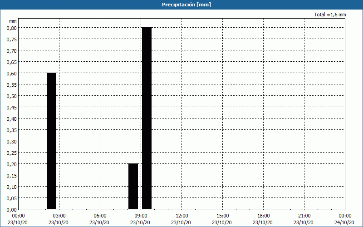Click the 0,20 y-axis value
363x227 pixels.
click(x=12, y=164)
